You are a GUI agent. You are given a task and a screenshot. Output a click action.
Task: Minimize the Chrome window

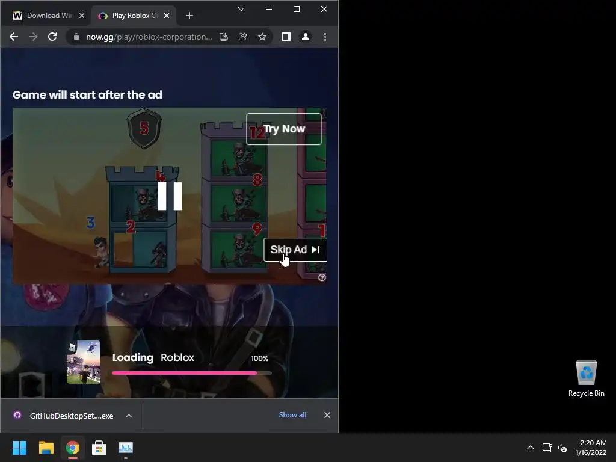(x=269, y=9)
